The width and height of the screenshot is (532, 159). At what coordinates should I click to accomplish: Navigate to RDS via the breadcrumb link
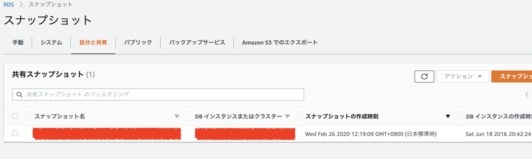[x=9, y=4]
